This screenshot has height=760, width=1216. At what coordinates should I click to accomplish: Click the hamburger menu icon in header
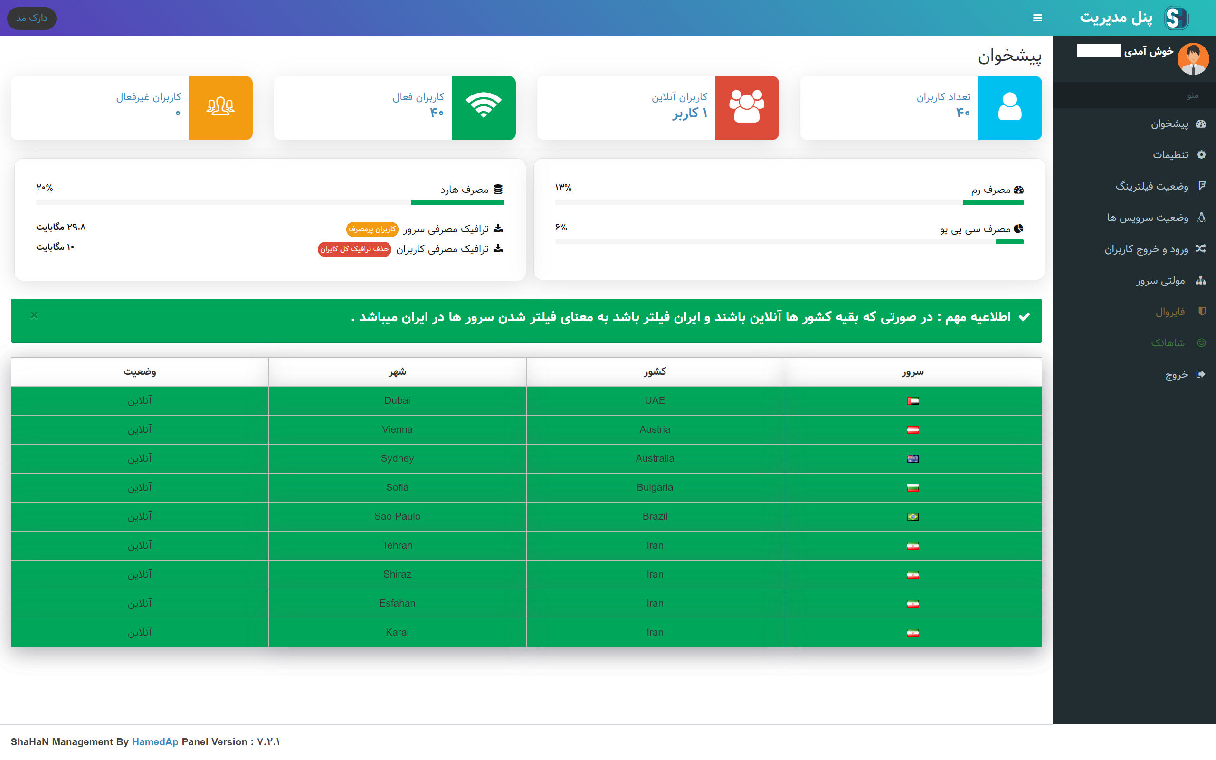[x=1037, y=18]
